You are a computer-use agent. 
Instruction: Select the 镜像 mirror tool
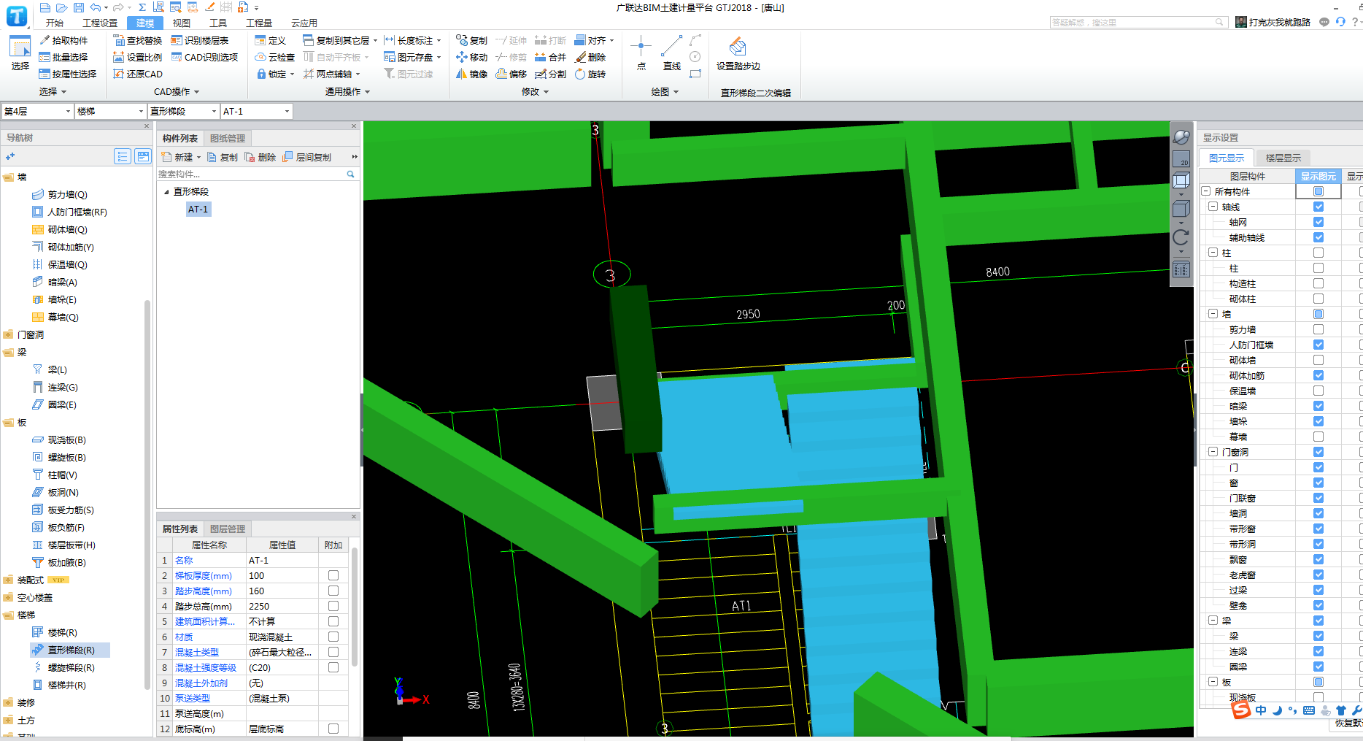(x=471, y=74)
